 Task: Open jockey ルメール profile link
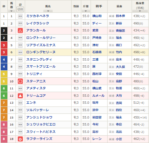coord(98,96)
